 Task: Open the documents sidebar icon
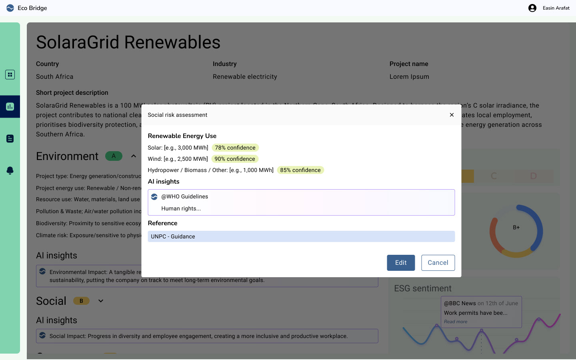pos(10,139)
